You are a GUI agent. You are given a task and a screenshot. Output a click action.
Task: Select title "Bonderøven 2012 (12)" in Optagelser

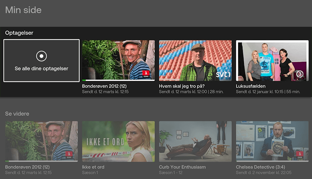(104, 86)
